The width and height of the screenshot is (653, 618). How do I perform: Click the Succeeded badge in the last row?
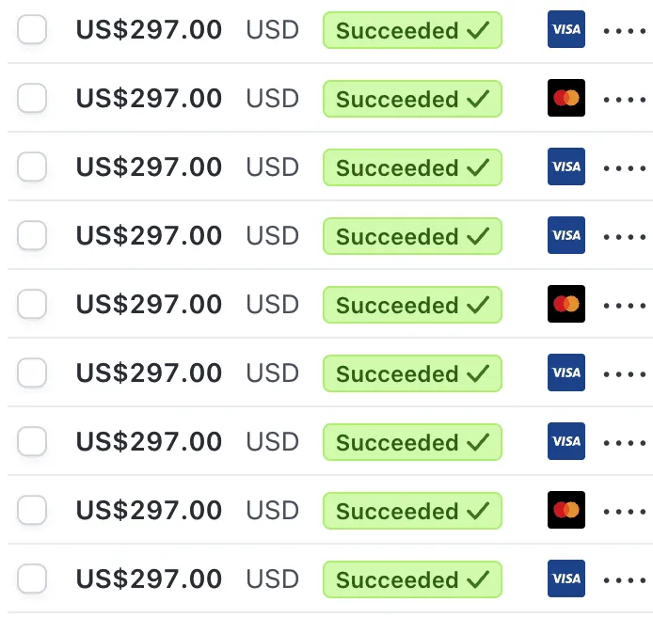[x=412, y=579]
